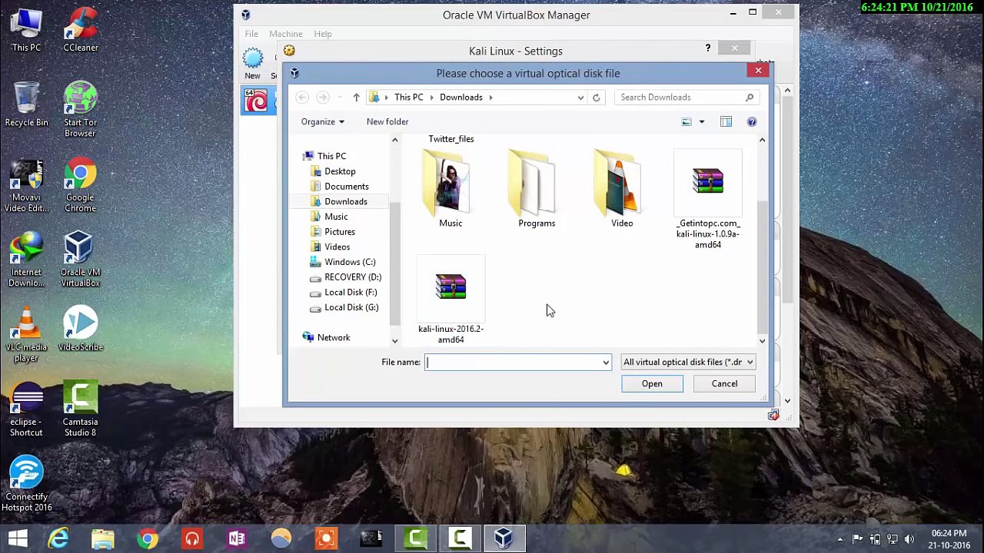Click the Back navigation arrow
Screen dimensions: 984x553
[x=302, y=98]
